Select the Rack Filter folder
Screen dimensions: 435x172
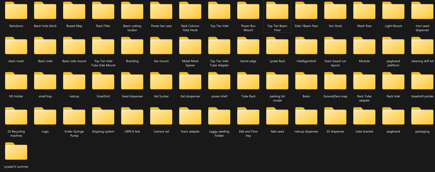[103, 10]
